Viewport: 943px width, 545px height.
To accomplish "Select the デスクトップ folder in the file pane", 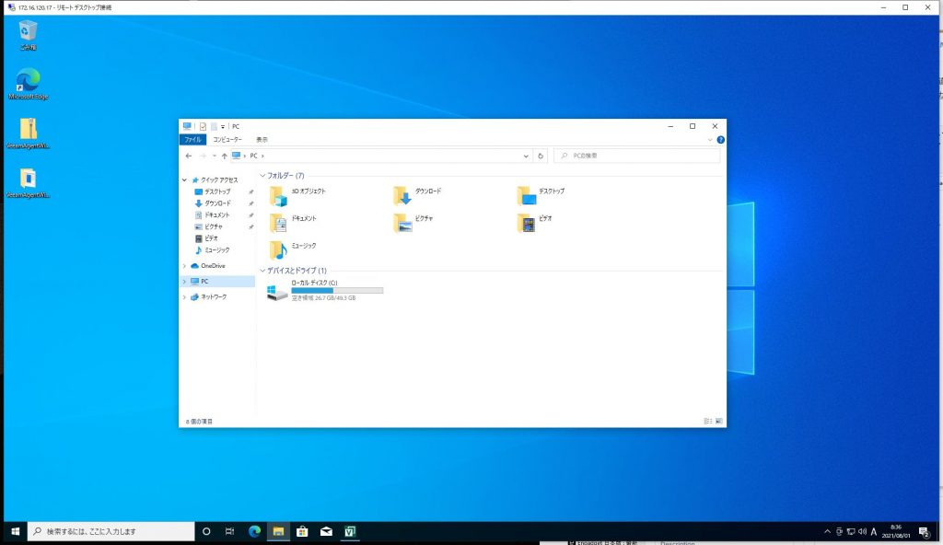I will (541, 196).
